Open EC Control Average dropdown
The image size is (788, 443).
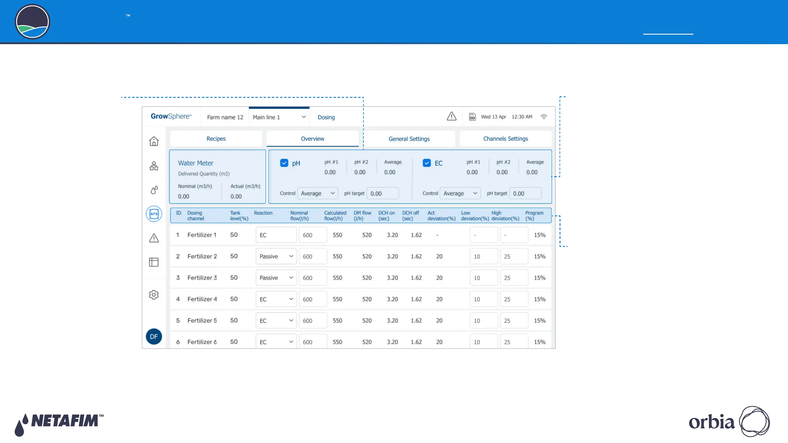(x=460, y=193)
